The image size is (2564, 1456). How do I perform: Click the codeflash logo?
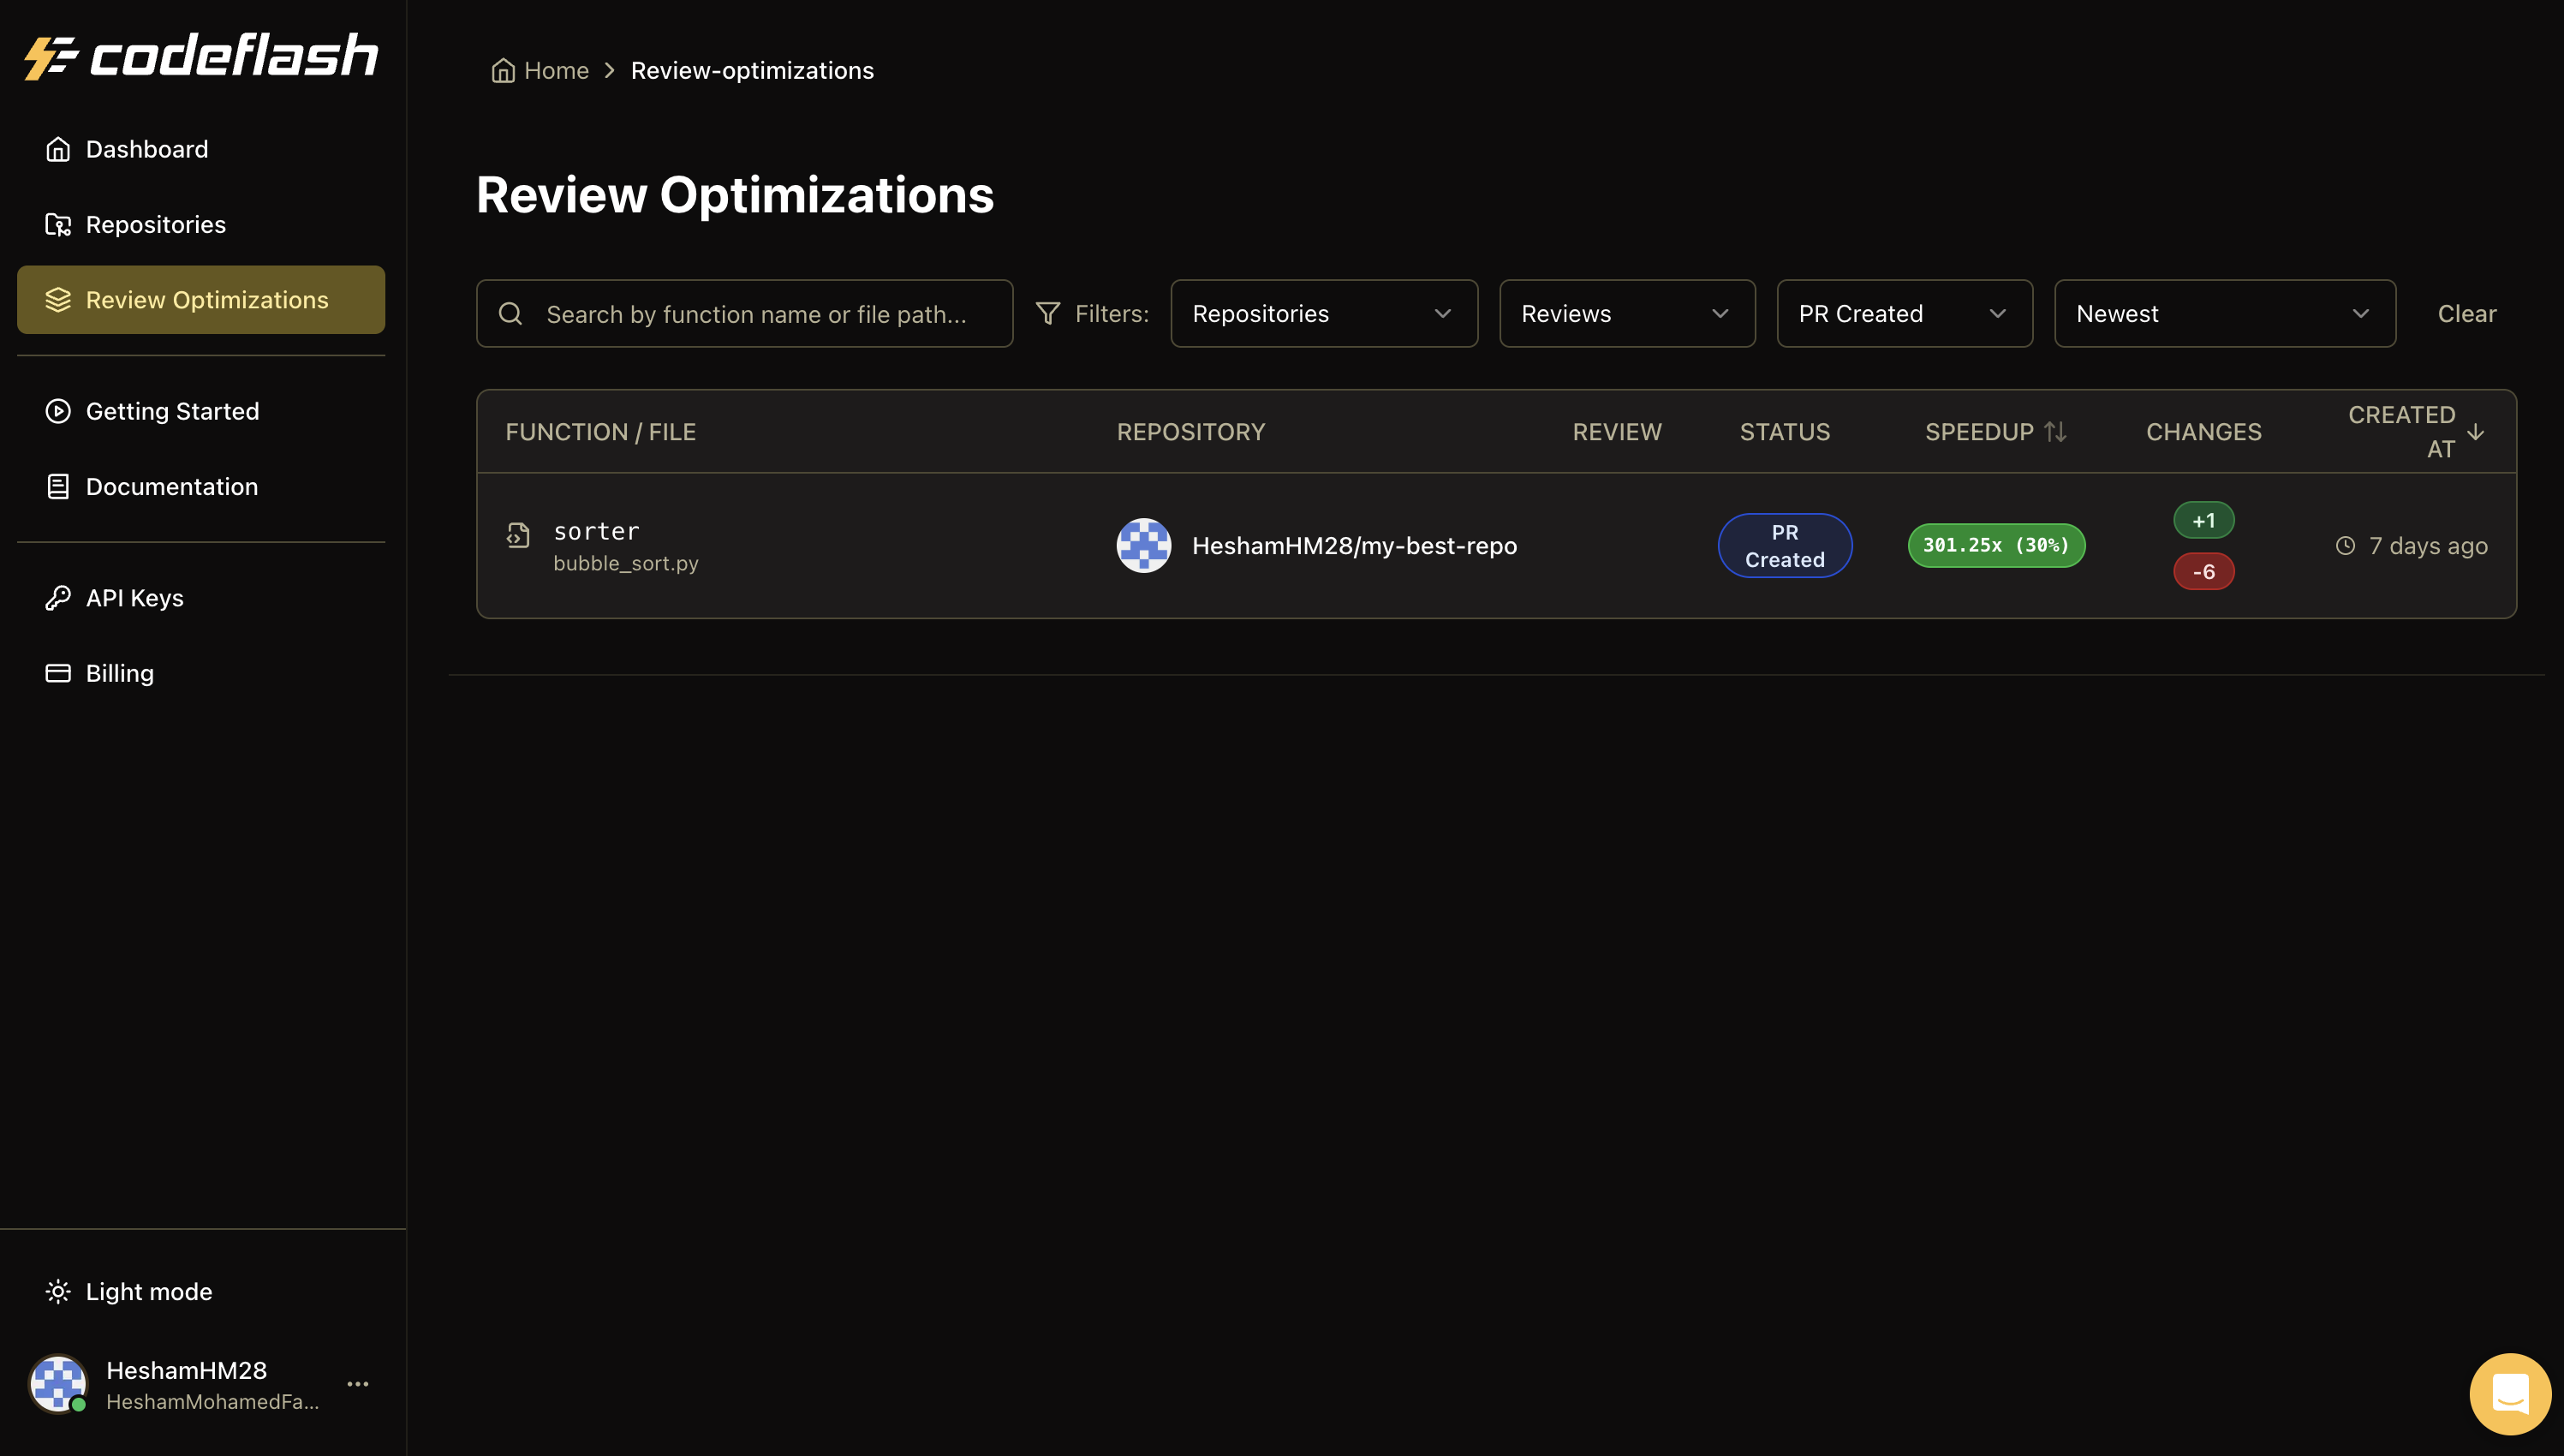tap(200, 55)
